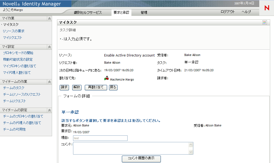Click inside the コメント text area
This screenshot has width=274, height=163.
(x=131, y=148)
